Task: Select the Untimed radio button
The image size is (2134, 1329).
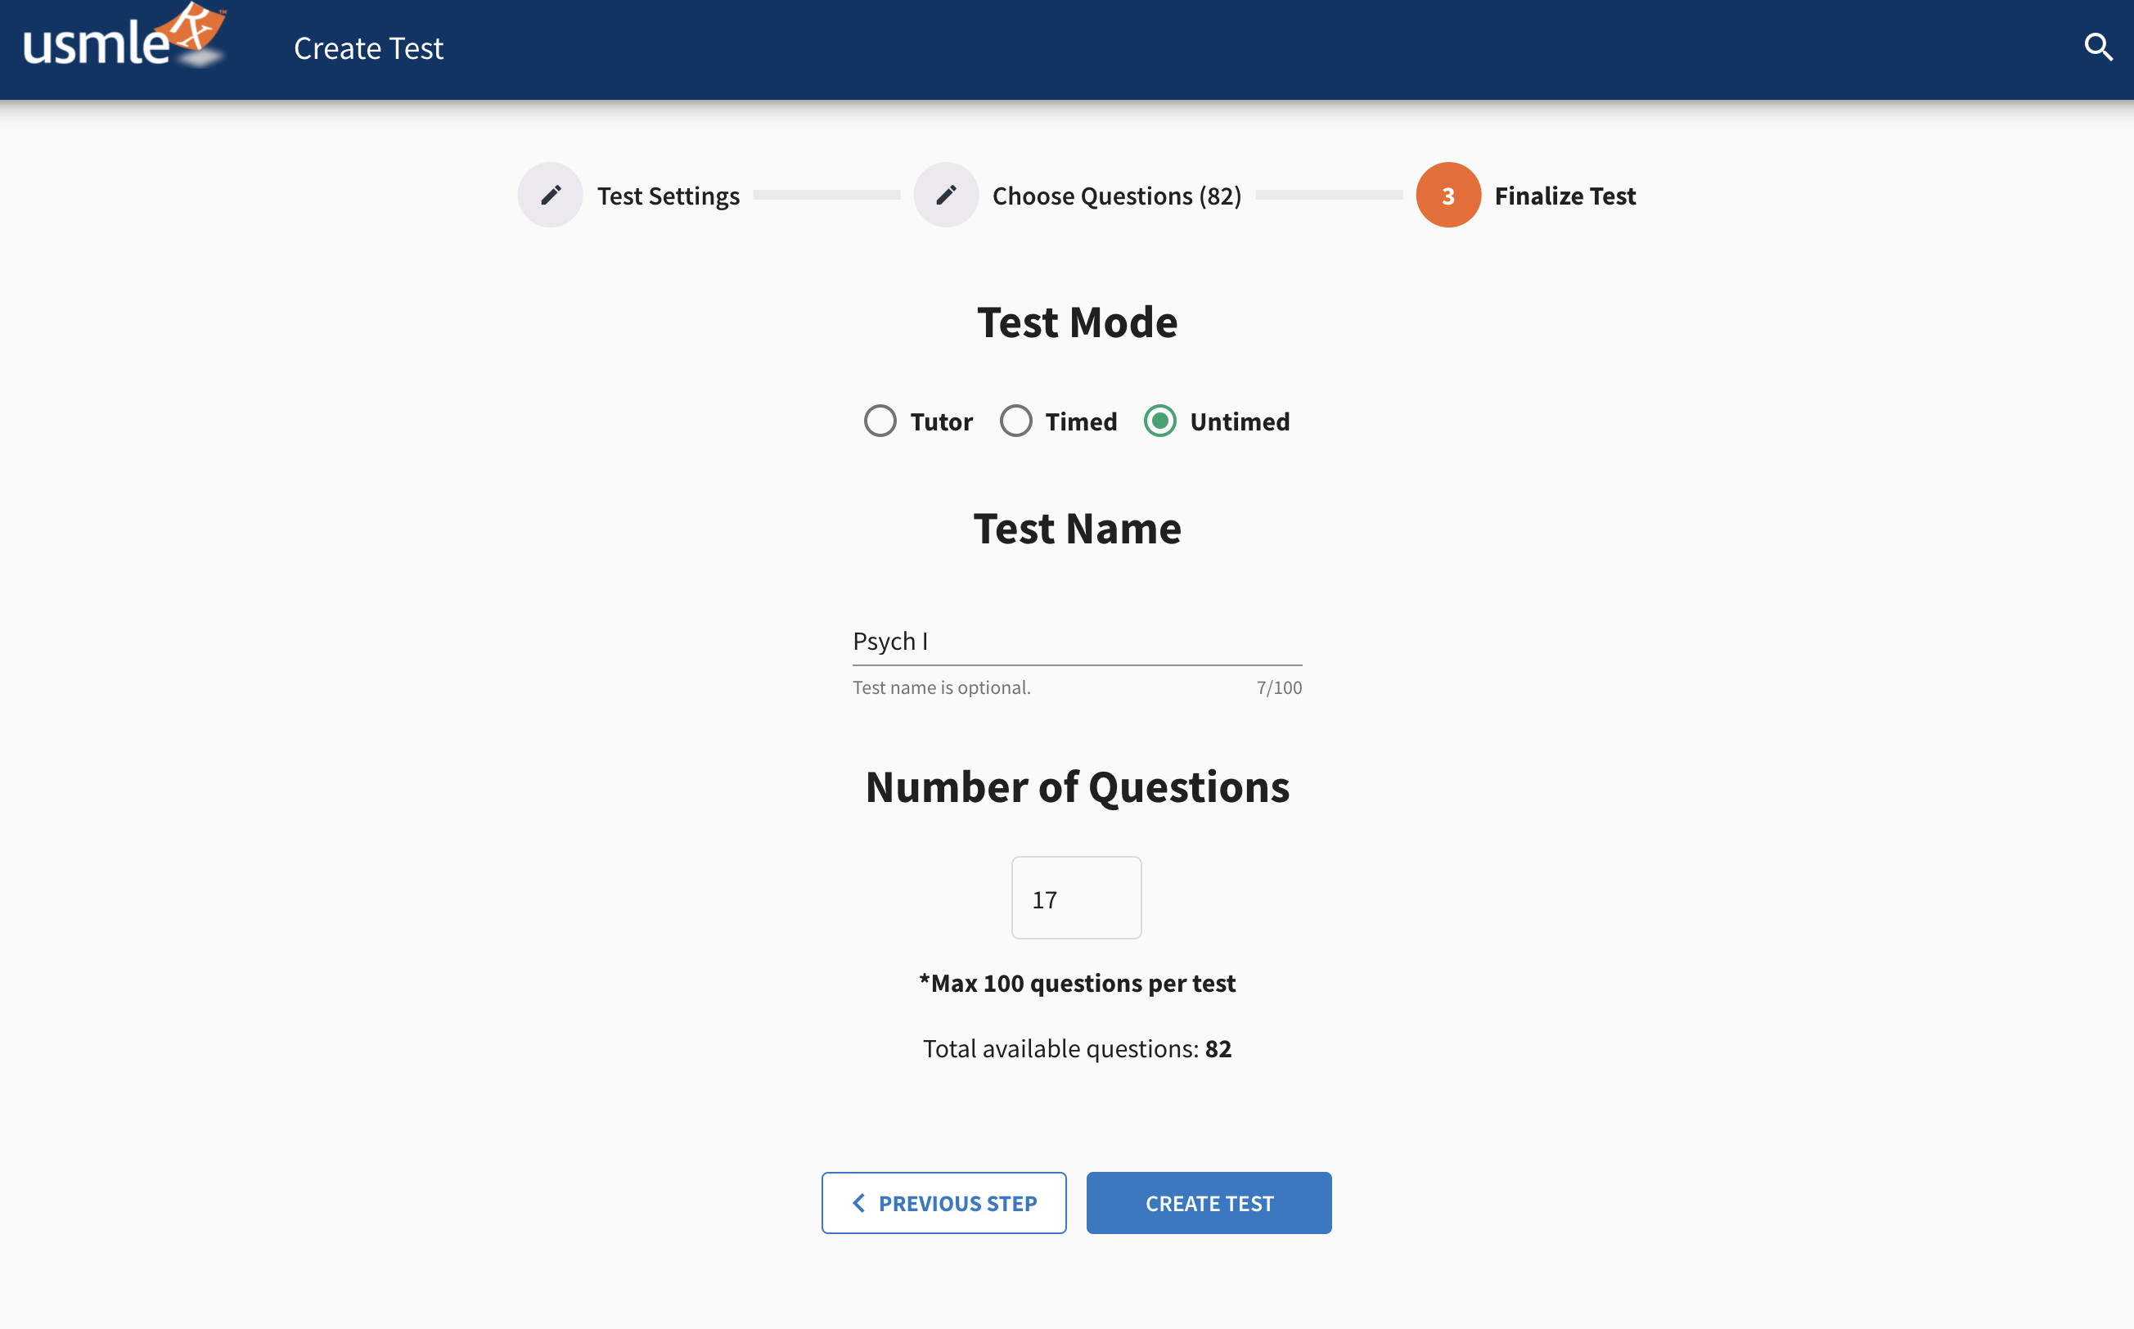Action: (1160, 421)
